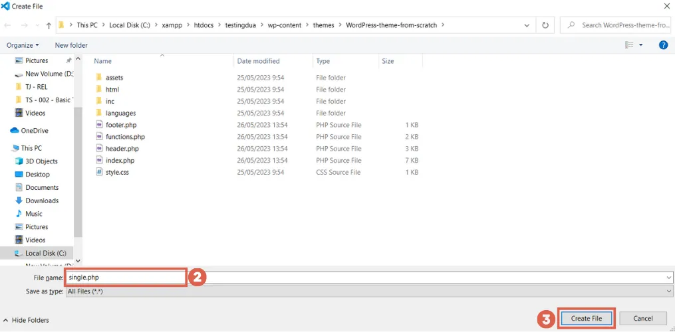Select the style.css file icon
675x332 pixels.
[x=99, y=173]
